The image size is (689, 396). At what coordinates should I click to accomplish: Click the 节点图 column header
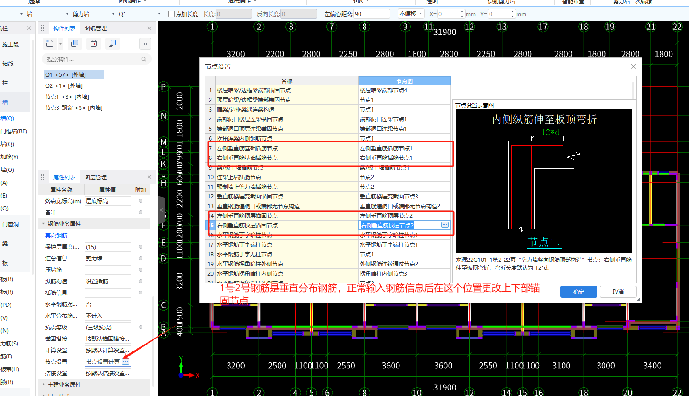(404, 81)
